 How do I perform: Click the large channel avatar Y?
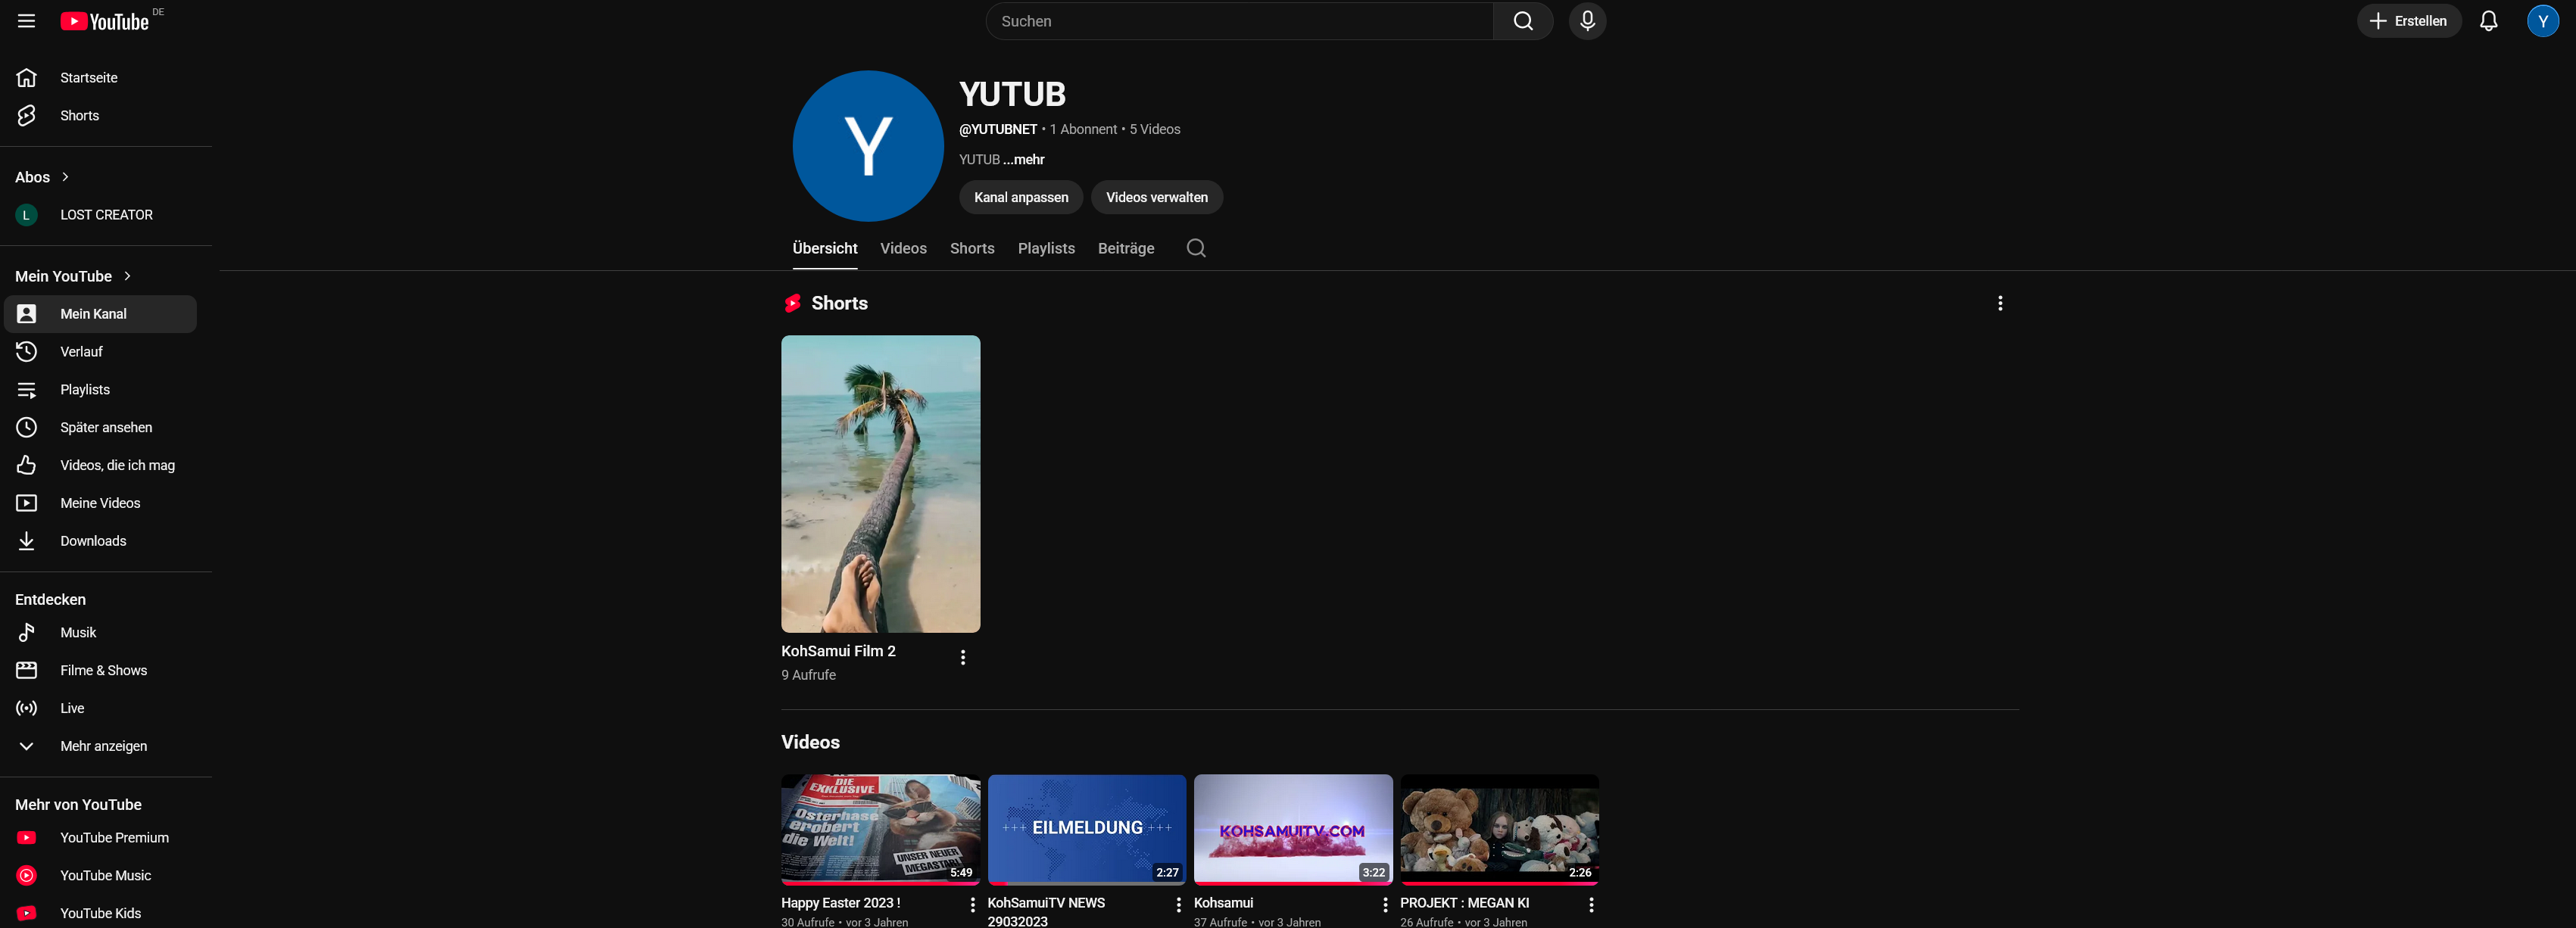(868, 146)
